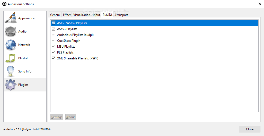Select the Cue Sheet Plugin row text
The height and width of the screenshot is (136, 264).
point(69,41)
